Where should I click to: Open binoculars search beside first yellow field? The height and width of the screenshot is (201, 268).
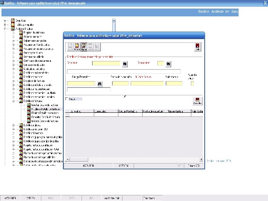point(125,64)
